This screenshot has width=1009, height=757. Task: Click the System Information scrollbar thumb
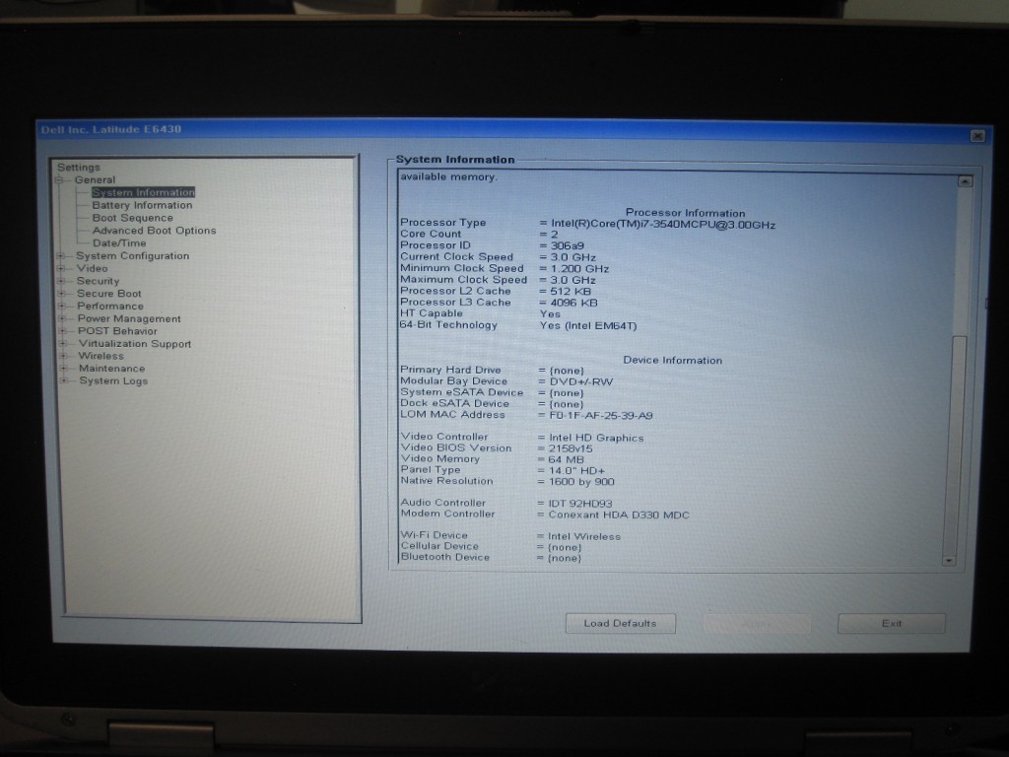coord(954,445)
